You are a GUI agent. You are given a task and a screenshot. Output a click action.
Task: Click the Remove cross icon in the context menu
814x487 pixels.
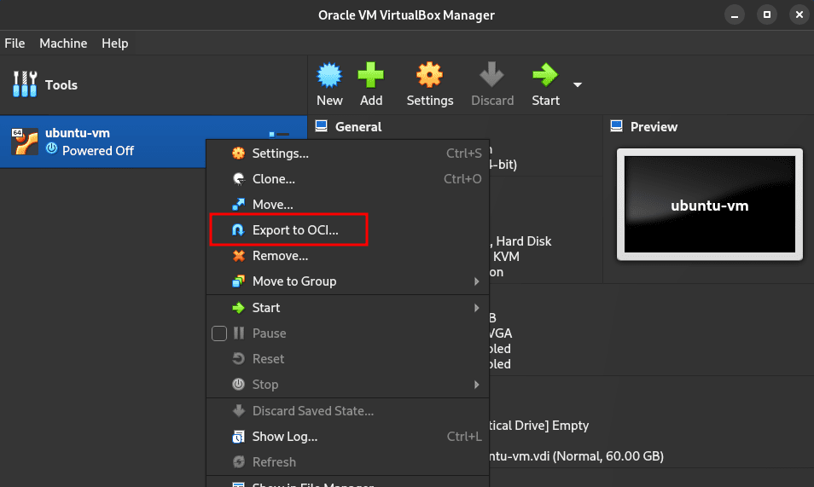tap(238, 256)
